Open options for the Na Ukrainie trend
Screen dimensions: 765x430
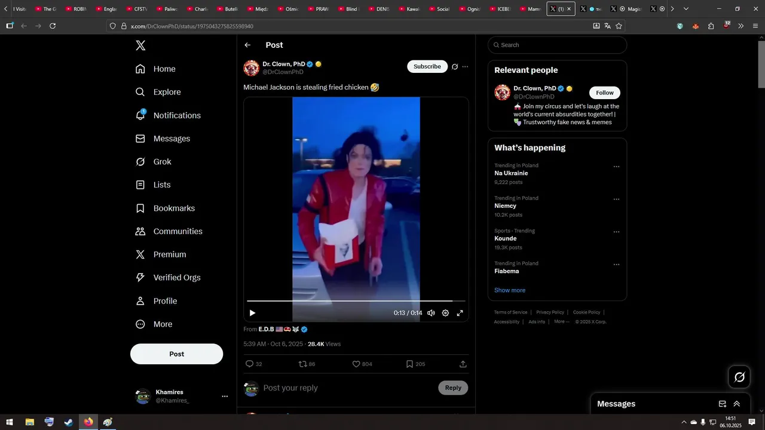[616, 167]
